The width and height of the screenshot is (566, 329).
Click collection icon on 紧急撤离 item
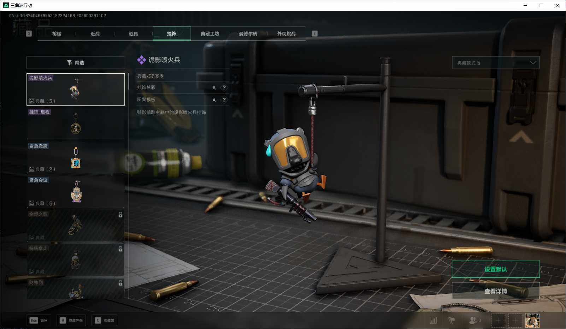click(x=31, y=169)
